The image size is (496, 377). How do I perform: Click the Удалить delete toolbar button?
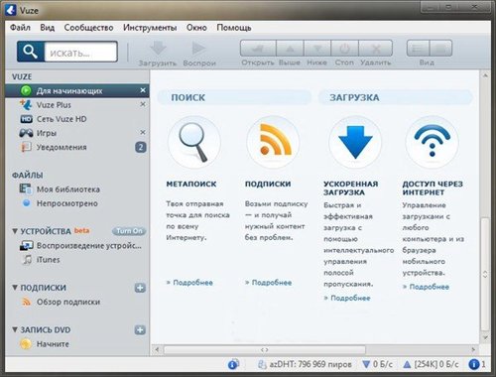pos(376,49)
